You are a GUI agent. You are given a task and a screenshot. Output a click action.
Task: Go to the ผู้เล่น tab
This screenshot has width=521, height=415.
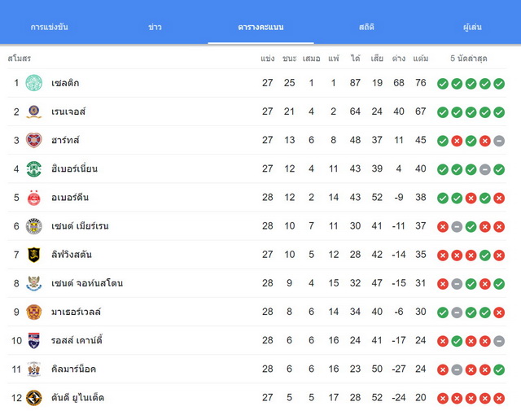pyautogui.click(x=472, y=27)
